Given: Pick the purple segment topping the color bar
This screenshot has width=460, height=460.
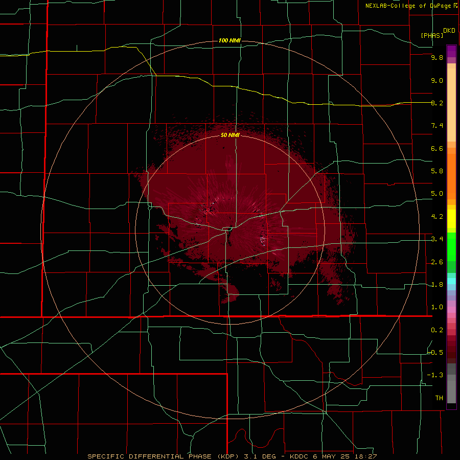Looking at the screenshot, I should pos(451,51).
